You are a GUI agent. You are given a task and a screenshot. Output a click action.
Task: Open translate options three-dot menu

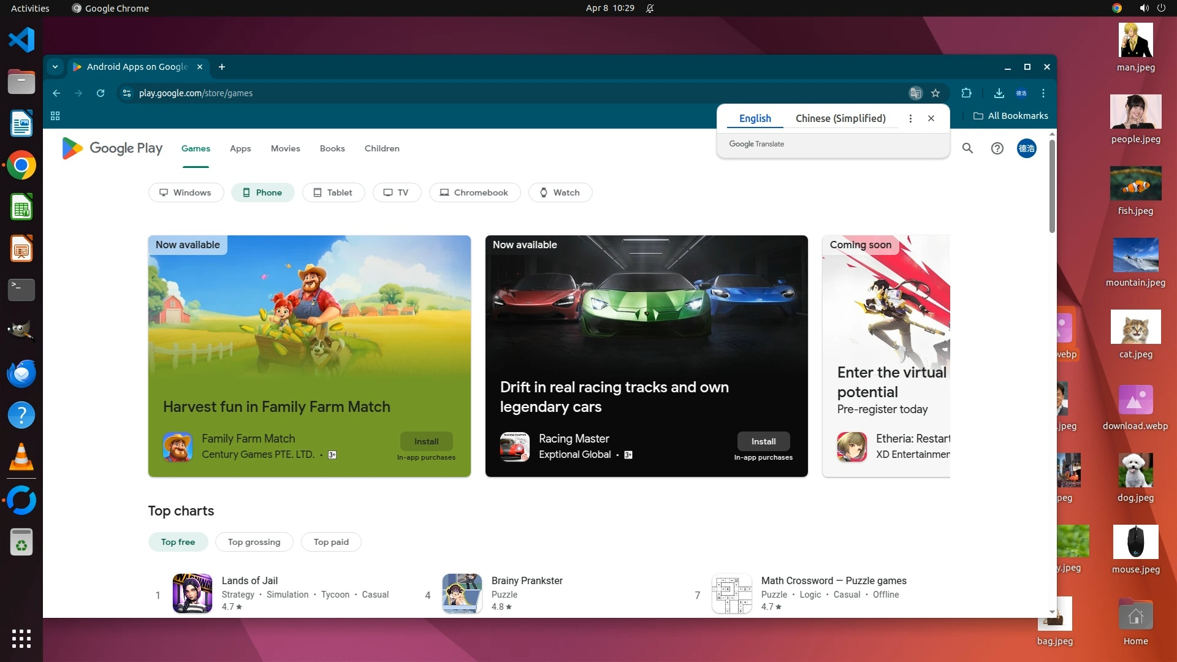point(910,118)
